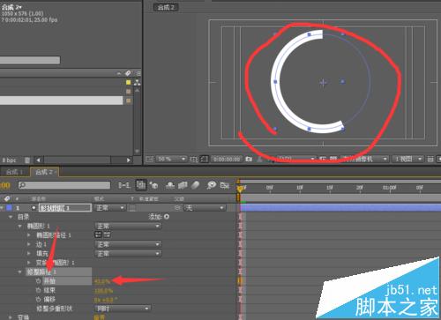
Task: Click the show snapshot icon in viewer bar
Action: pyautogui.click(x=260, y=159)
